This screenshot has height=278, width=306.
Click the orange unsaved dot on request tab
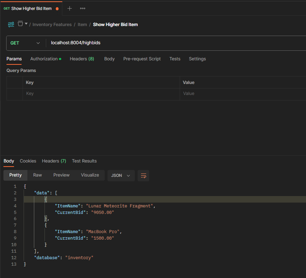[x=57, y=9]
